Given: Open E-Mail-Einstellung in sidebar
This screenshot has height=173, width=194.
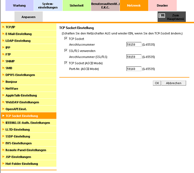Looking at the screenshot, I should coord(29,34).
